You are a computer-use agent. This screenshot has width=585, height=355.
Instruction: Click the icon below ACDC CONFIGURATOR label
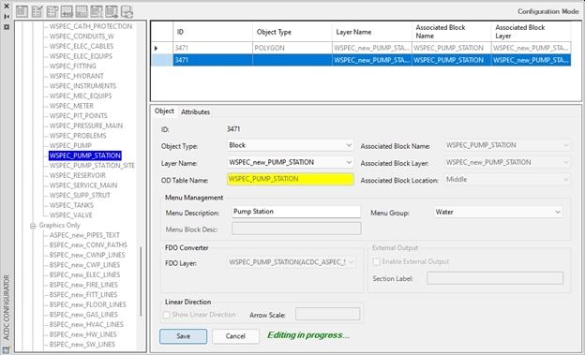tap(7, 349)
